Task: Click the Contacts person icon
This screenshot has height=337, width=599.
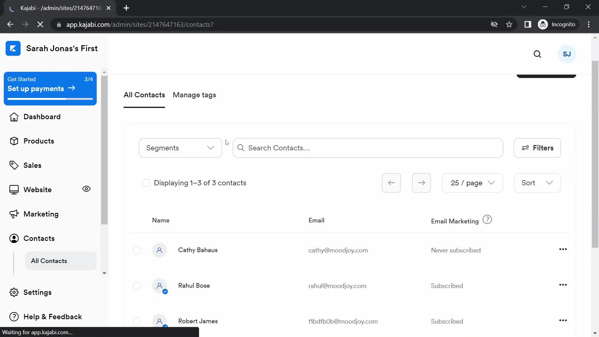Action: tap(14, 238)
